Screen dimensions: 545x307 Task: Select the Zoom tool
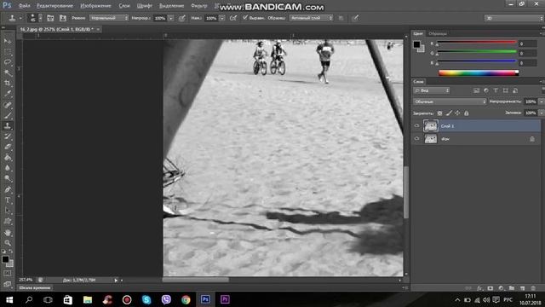pyautogui.click(x=8, y=242)
